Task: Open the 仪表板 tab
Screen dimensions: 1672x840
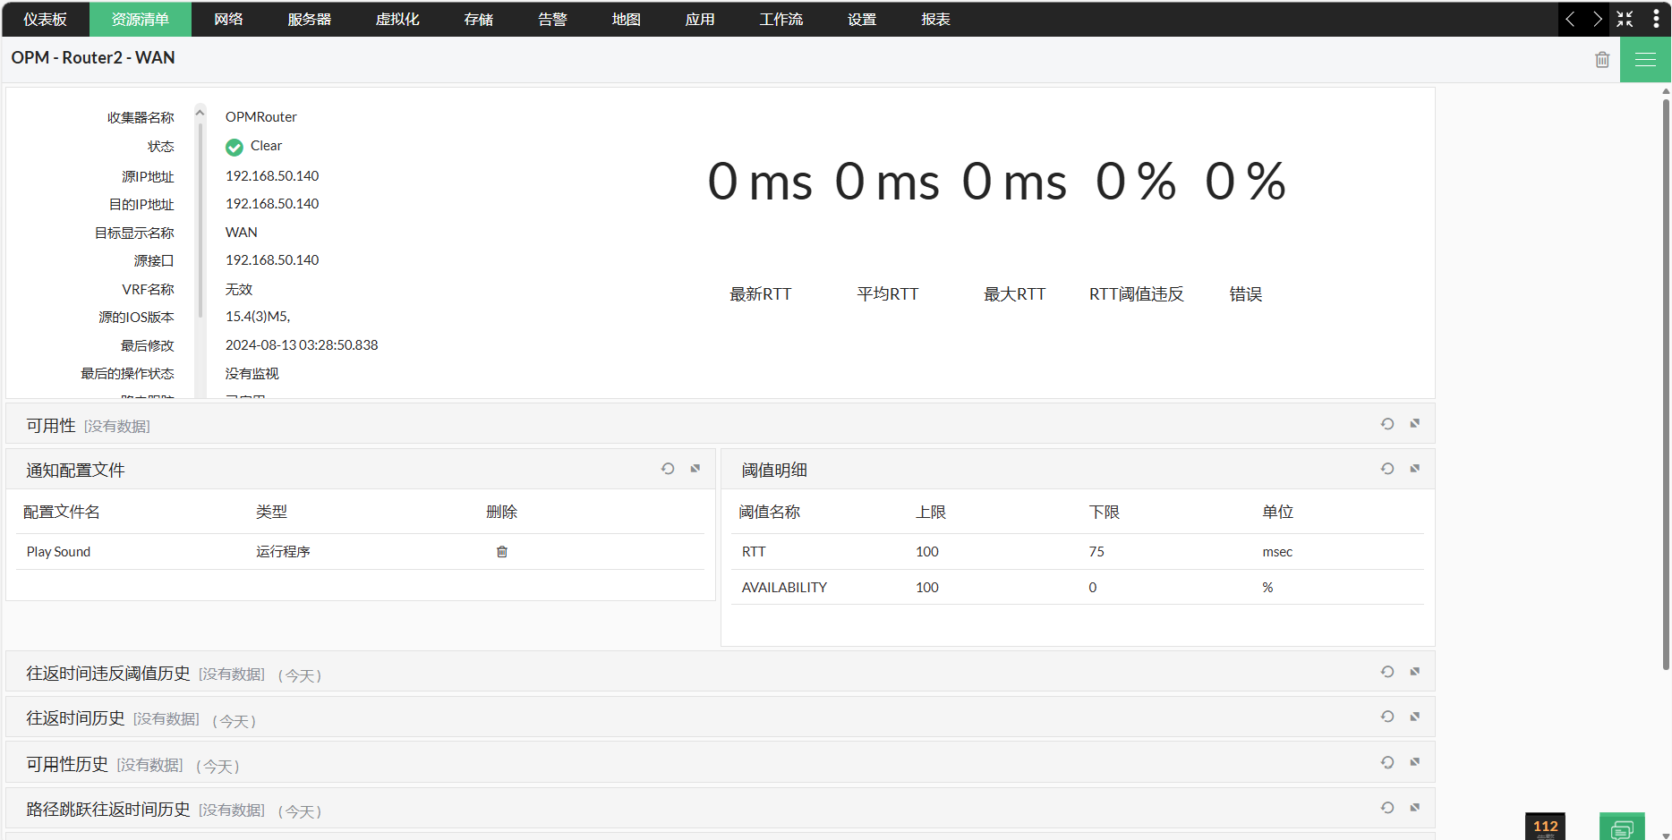Action: (46, 19)
